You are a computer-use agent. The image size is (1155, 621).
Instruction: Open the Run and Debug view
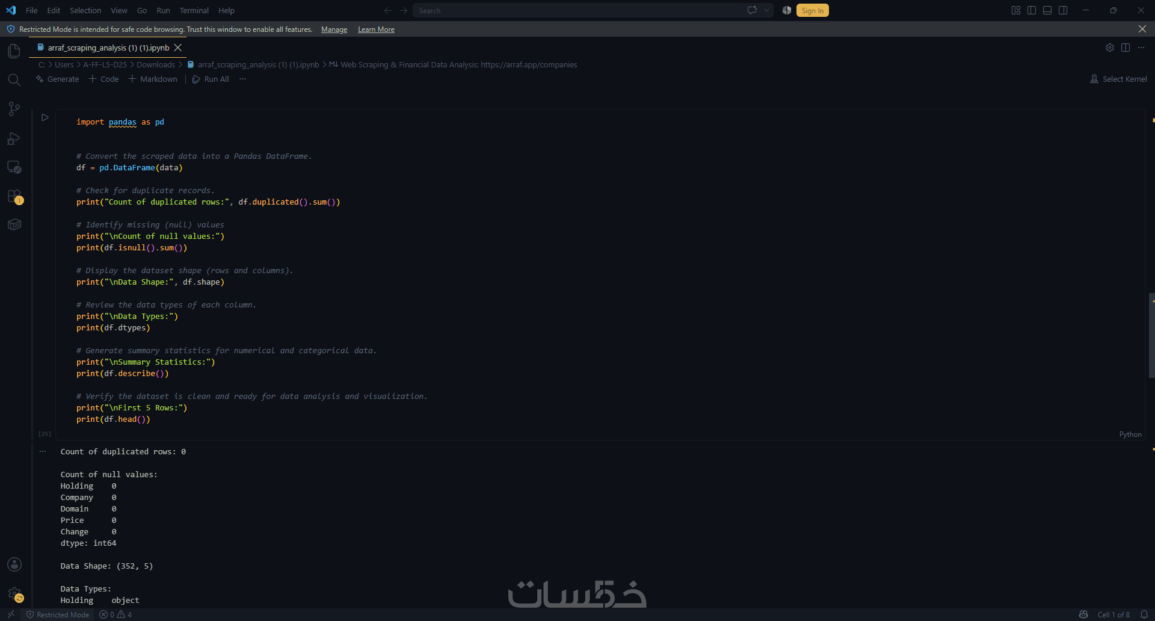[x=14, y=138]
